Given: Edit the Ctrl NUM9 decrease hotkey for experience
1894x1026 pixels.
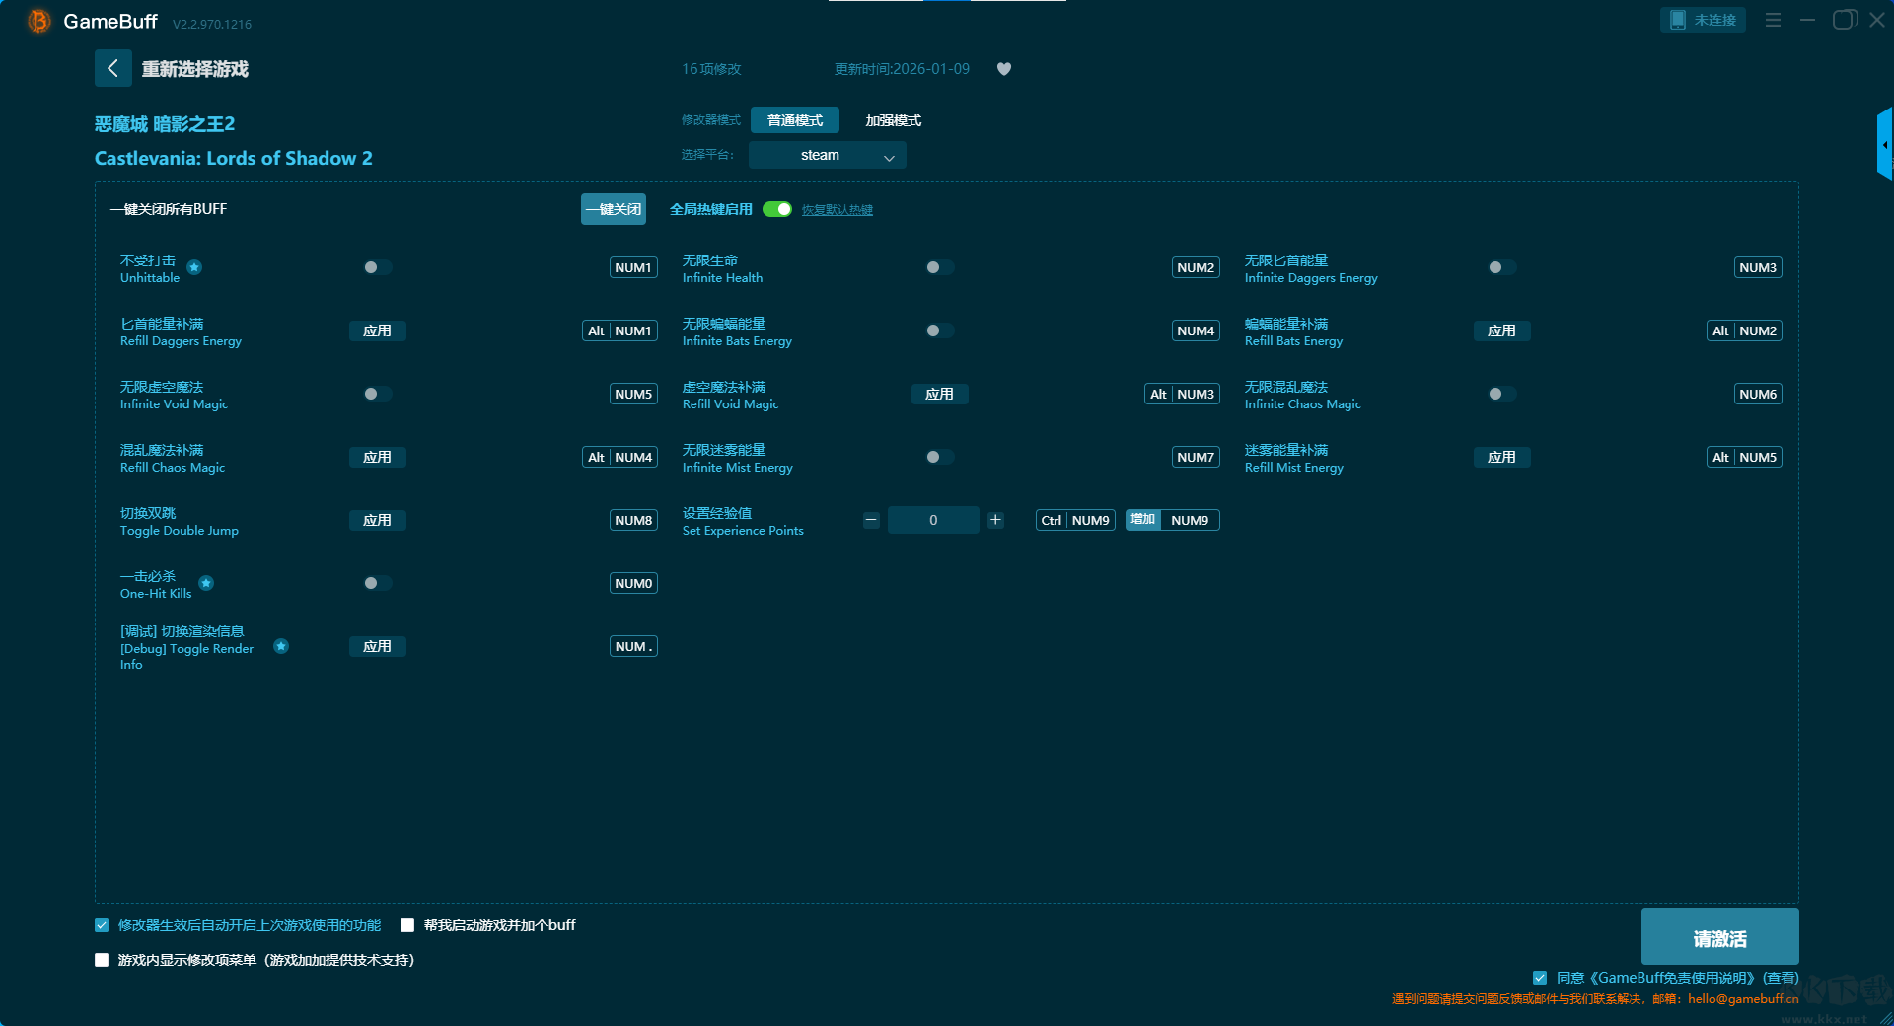Looking at the screenshot, I should pyautogui.click(x=1075, y=520).
